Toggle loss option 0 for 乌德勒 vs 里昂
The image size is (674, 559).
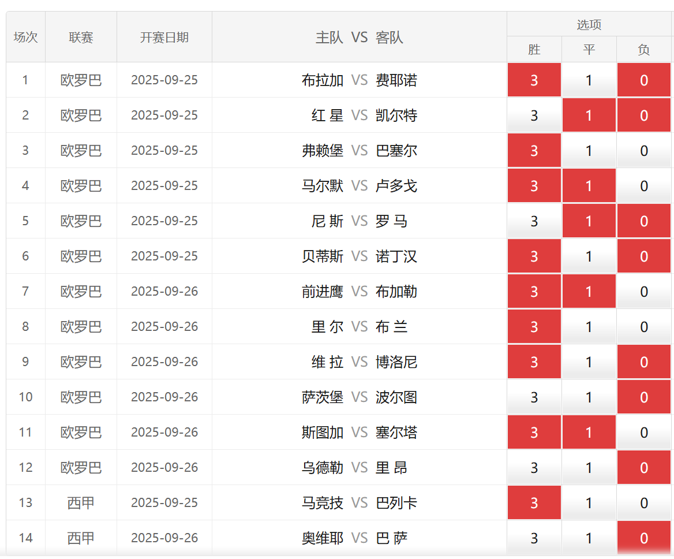[x=643, y=468]
